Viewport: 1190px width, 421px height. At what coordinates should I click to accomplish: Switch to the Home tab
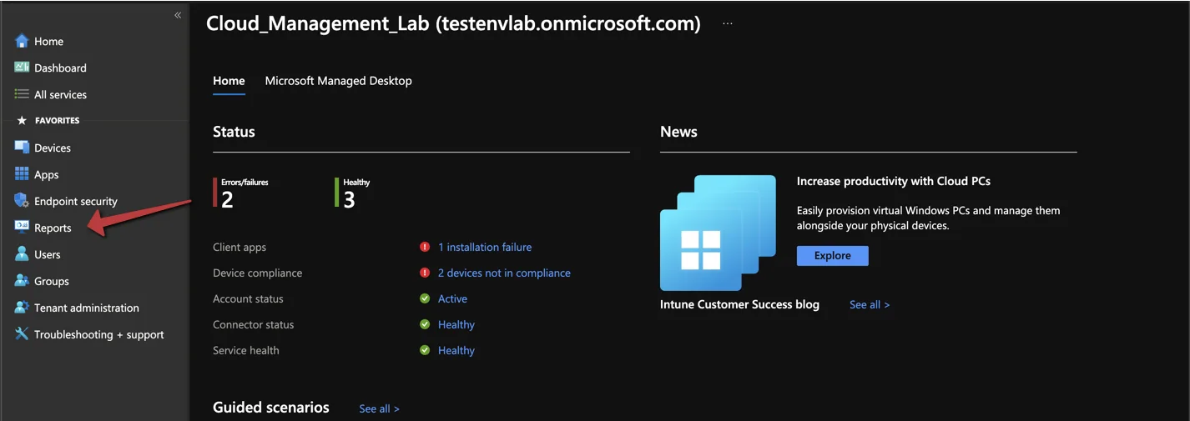click(229, 81)
